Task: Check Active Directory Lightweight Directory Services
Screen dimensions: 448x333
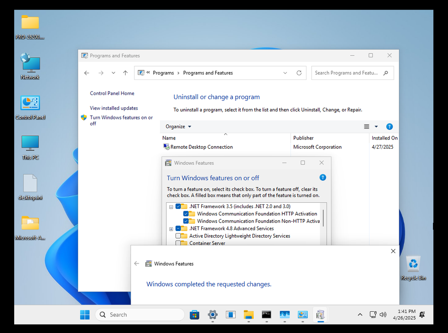Action: click(x=178, y=236)
